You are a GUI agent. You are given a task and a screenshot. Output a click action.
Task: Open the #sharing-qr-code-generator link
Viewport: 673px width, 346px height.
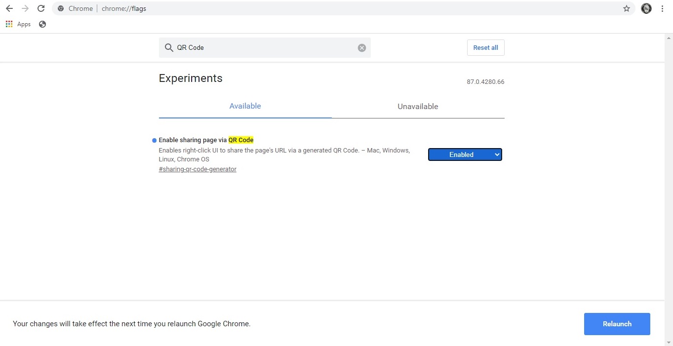pos(198,169)
